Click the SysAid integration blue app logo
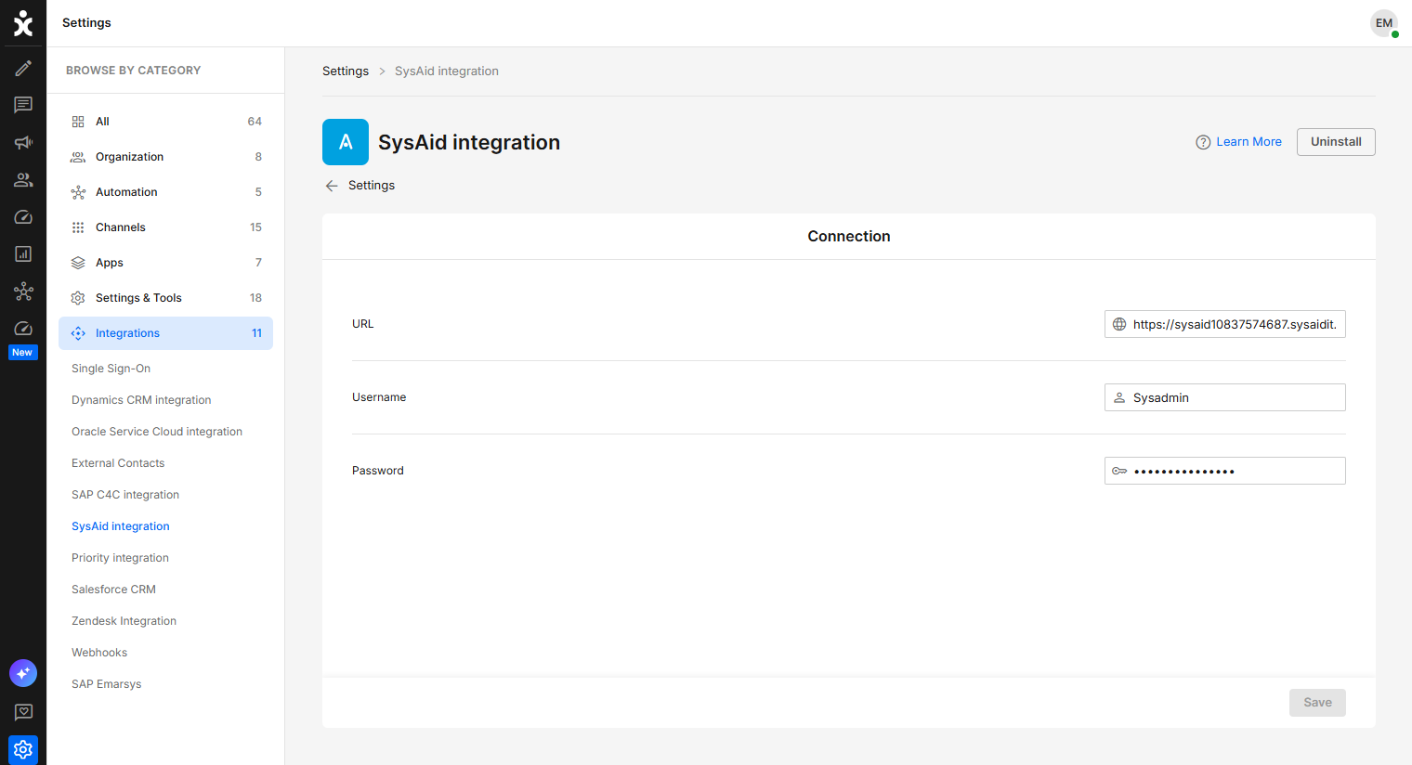The height and width of the screenshot is (765, 1412). click(346, 142)
